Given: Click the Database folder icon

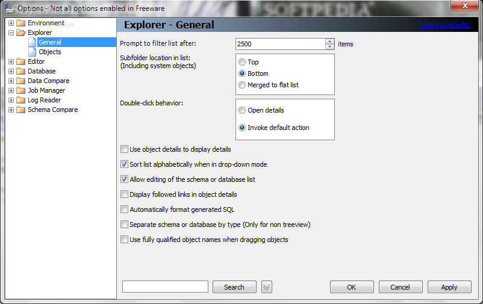Looking at the screenshot, I should (x=20, y=71).
